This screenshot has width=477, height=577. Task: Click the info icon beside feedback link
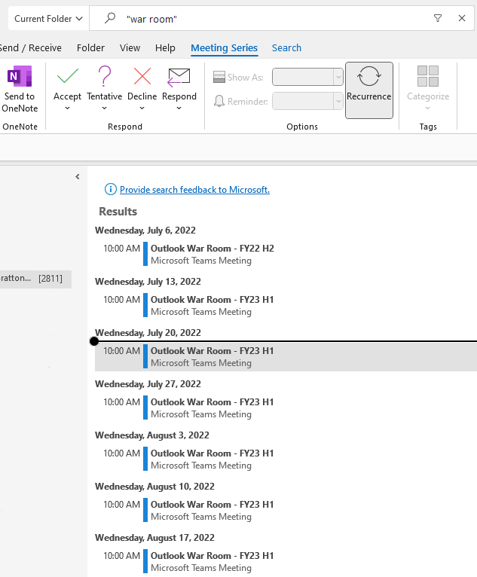(x=111, y=189)
